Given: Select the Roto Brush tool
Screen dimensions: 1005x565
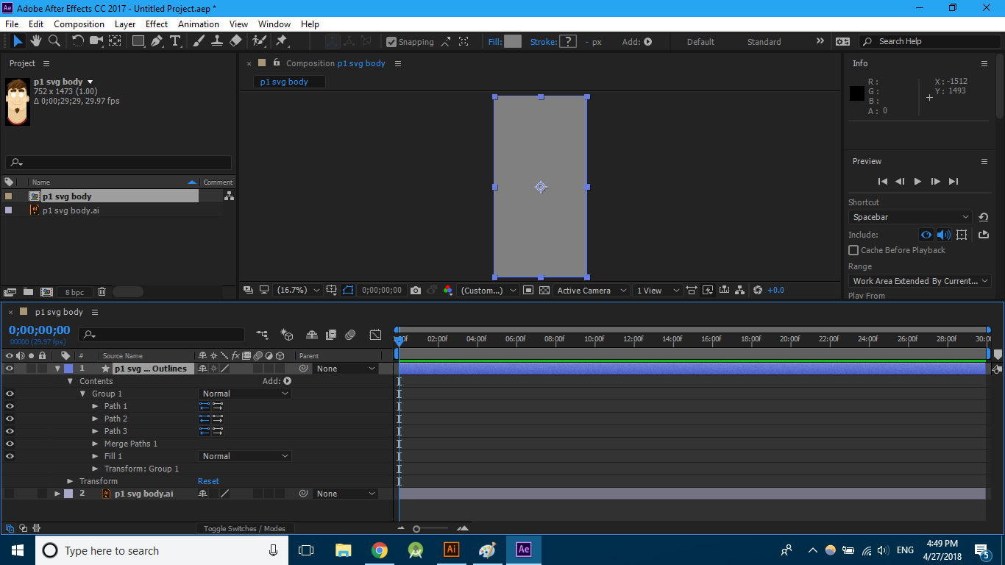Looking at the screenshot, I should click(x=259, y=41).
